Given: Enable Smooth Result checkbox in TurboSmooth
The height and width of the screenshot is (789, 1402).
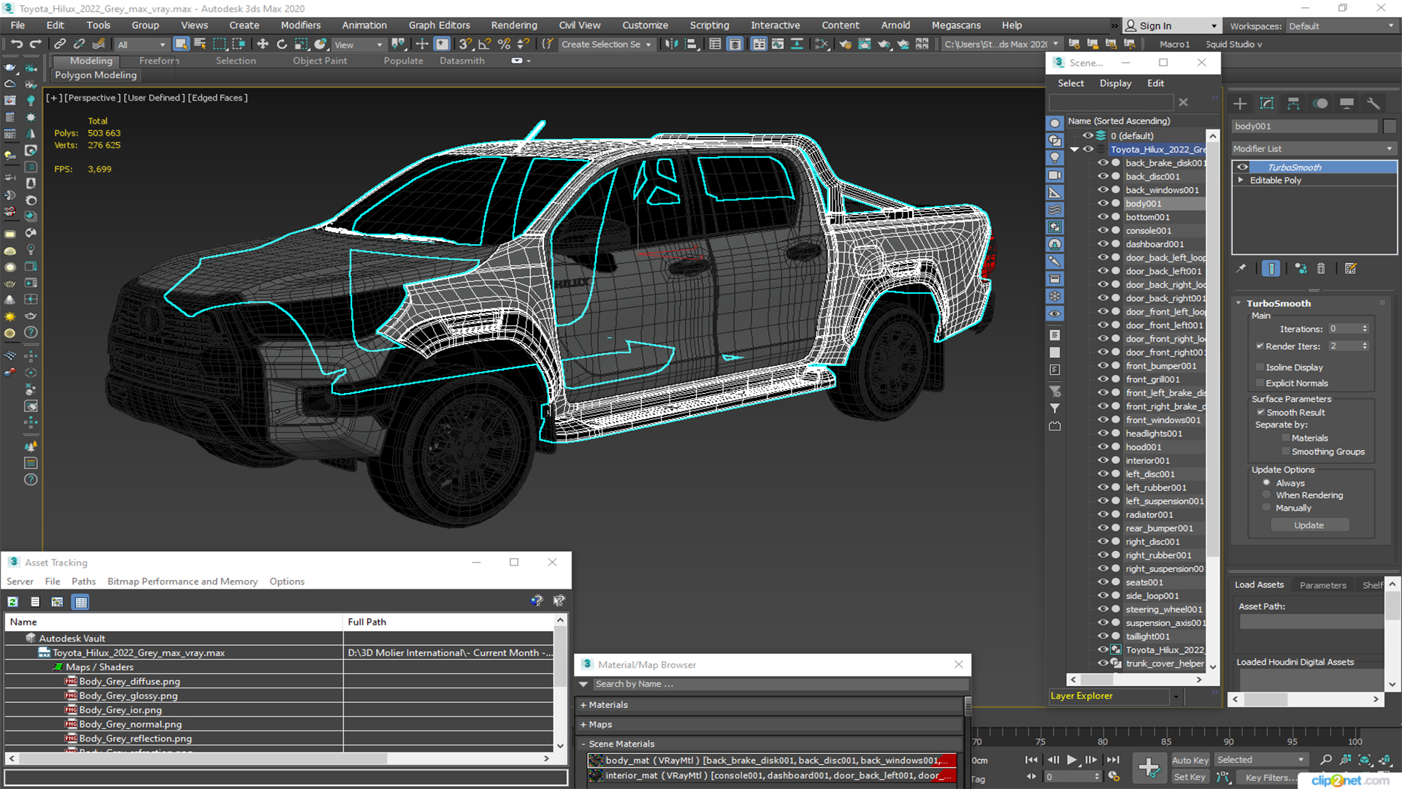Looking at the screenshot, I should tap(1261, 411).
